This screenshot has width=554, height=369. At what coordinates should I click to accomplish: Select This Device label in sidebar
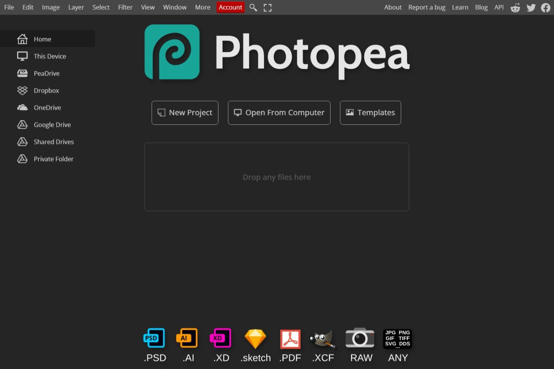[50, 56]
